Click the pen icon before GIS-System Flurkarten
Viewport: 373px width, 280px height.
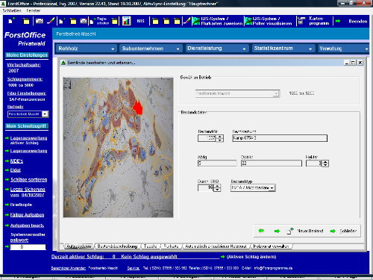(x=186, y=21)
